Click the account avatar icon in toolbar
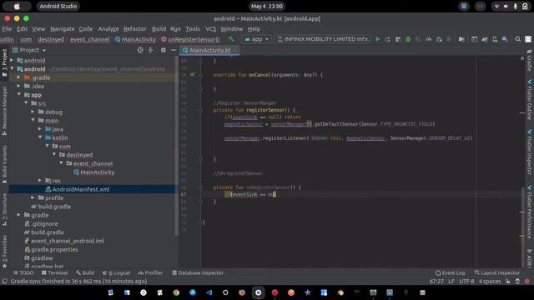 pos(528,39)
